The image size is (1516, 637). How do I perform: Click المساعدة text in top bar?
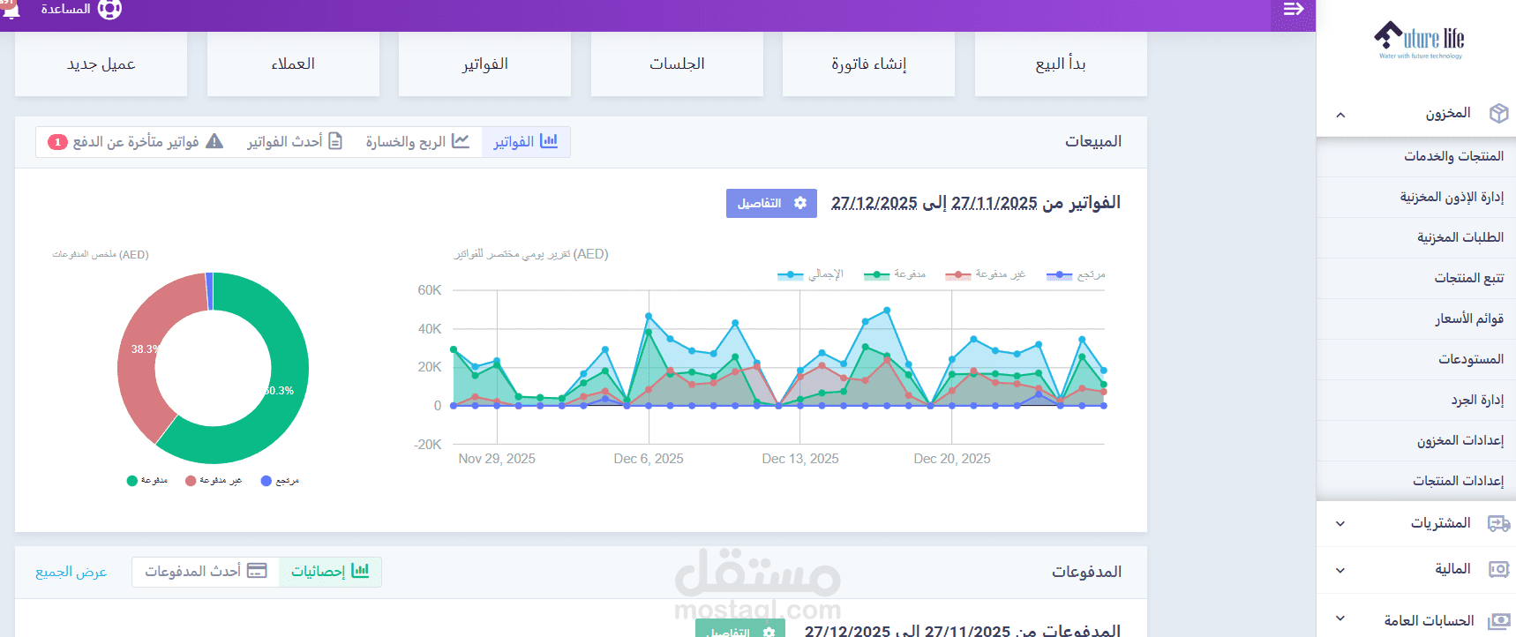[x=65, y=9]
